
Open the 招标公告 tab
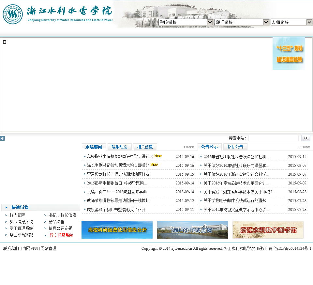(235, 147)
